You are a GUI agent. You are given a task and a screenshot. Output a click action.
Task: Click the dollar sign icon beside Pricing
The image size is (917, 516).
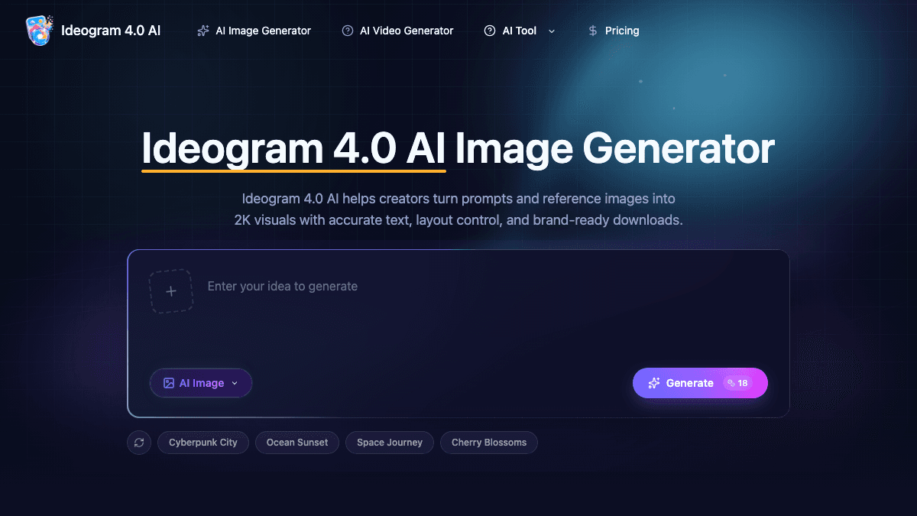[x=593, y=31]
